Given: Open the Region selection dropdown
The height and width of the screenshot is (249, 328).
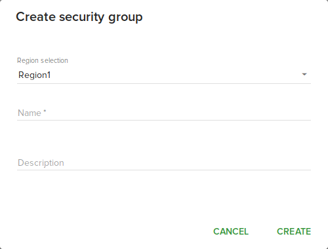Looking at the screenshot, I should 164,75.
